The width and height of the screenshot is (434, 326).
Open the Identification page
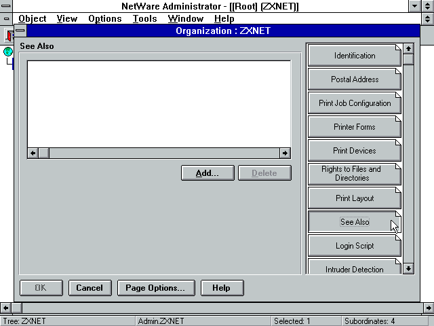(354, 56)
